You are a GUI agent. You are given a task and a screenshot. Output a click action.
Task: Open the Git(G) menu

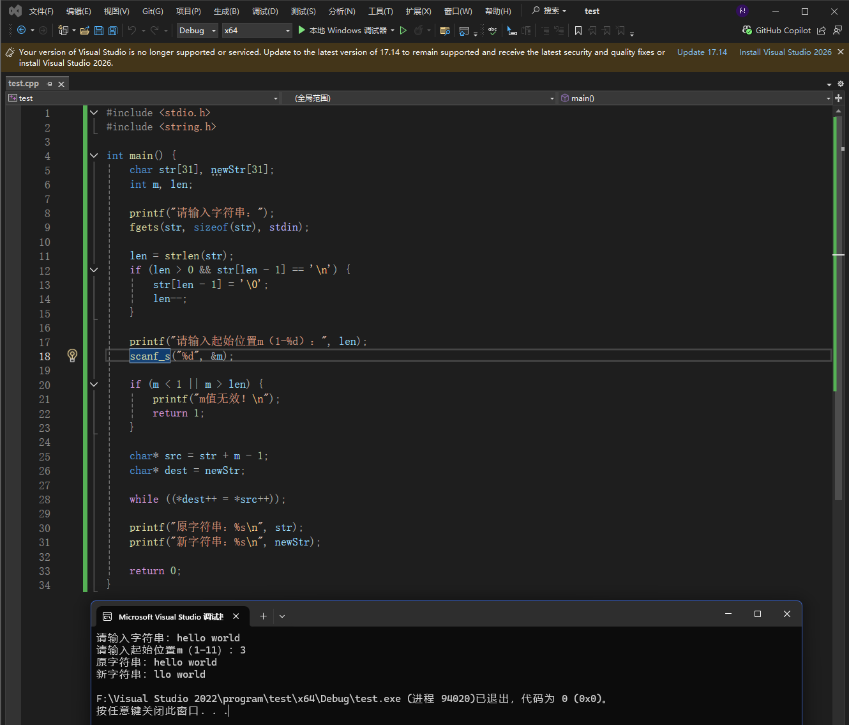[153, 11]
